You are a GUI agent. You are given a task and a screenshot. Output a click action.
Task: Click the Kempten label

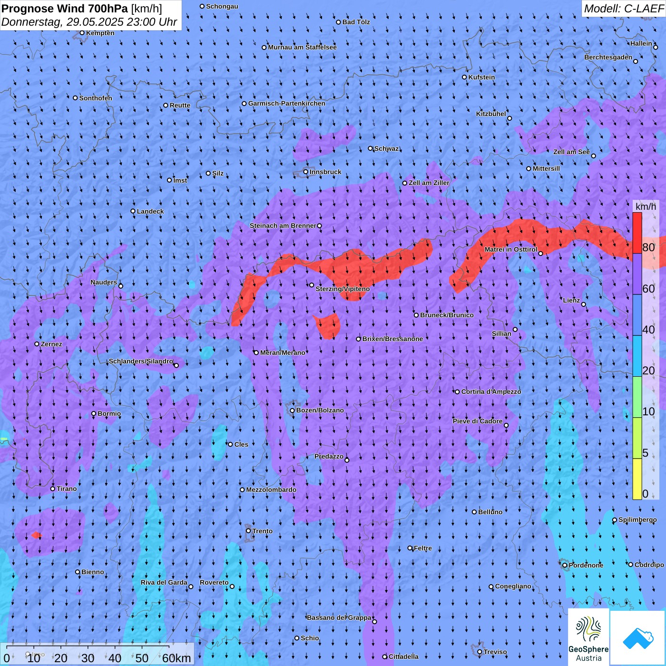tap(100, 33)
